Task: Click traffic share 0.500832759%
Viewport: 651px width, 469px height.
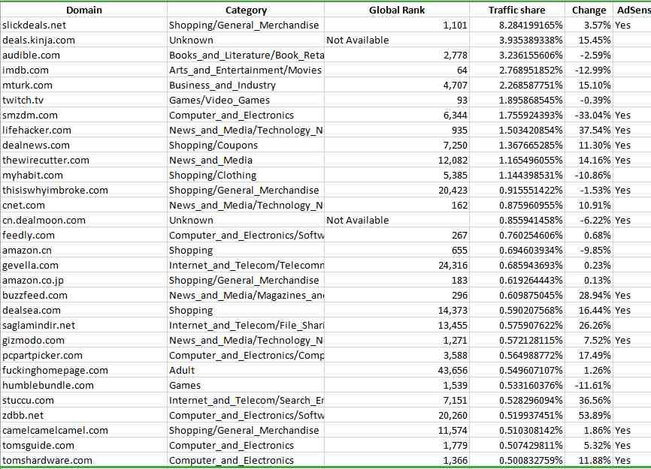Action: (517, 460)
